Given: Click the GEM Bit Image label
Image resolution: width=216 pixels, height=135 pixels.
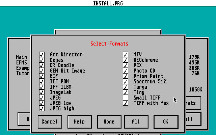Looking at the screenshot, I should point(67,71).
